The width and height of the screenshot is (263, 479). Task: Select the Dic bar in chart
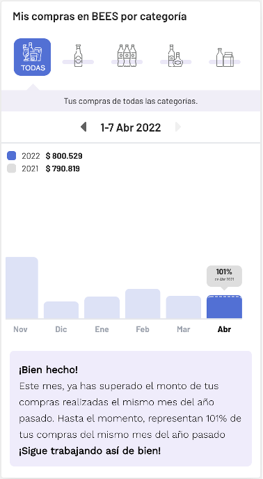coord(61,310)
